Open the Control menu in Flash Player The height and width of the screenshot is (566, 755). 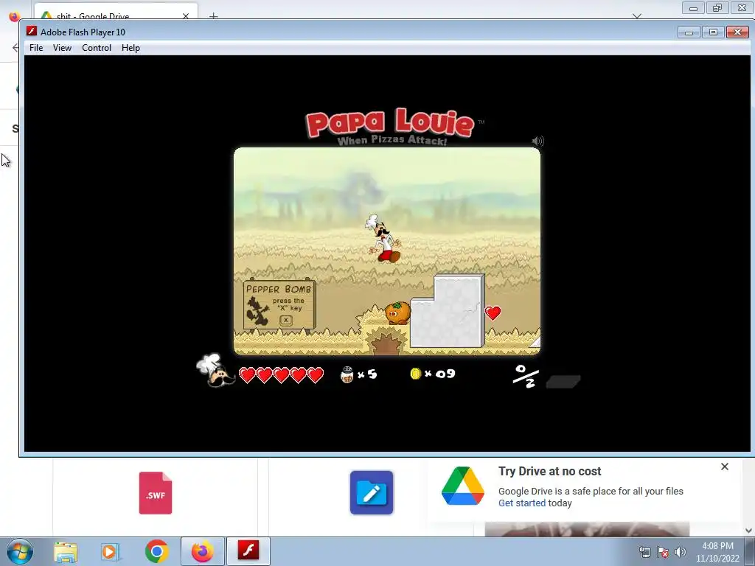click(x=97, y=48)
